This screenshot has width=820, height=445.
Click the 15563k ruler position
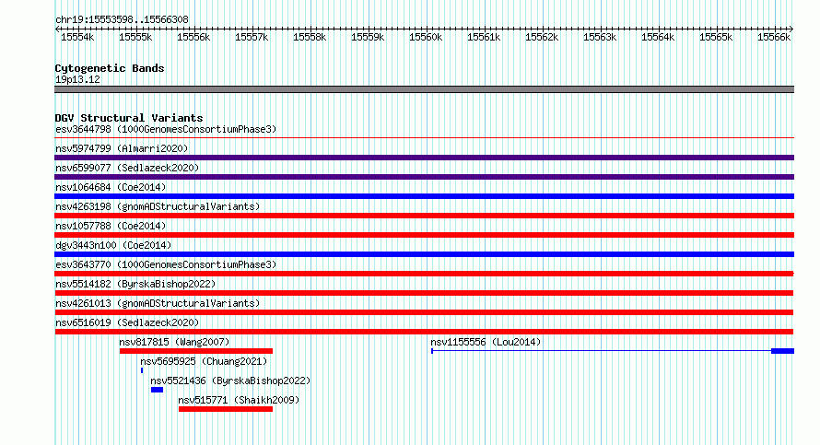tap(600, 37)
